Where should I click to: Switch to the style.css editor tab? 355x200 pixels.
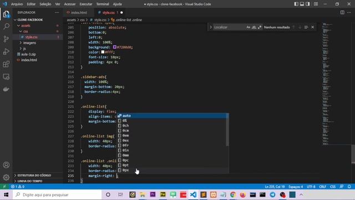coord(108,12)
